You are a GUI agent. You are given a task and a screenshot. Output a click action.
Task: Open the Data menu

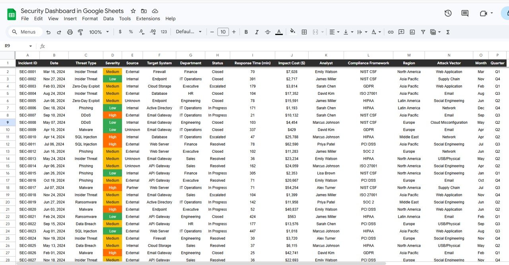tap(108, 18)
